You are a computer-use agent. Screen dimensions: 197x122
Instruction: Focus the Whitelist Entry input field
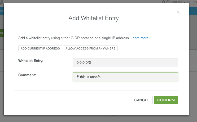pos(125,62)
